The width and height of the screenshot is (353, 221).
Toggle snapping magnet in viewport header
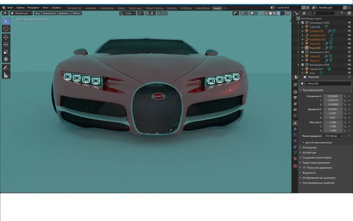147,13
